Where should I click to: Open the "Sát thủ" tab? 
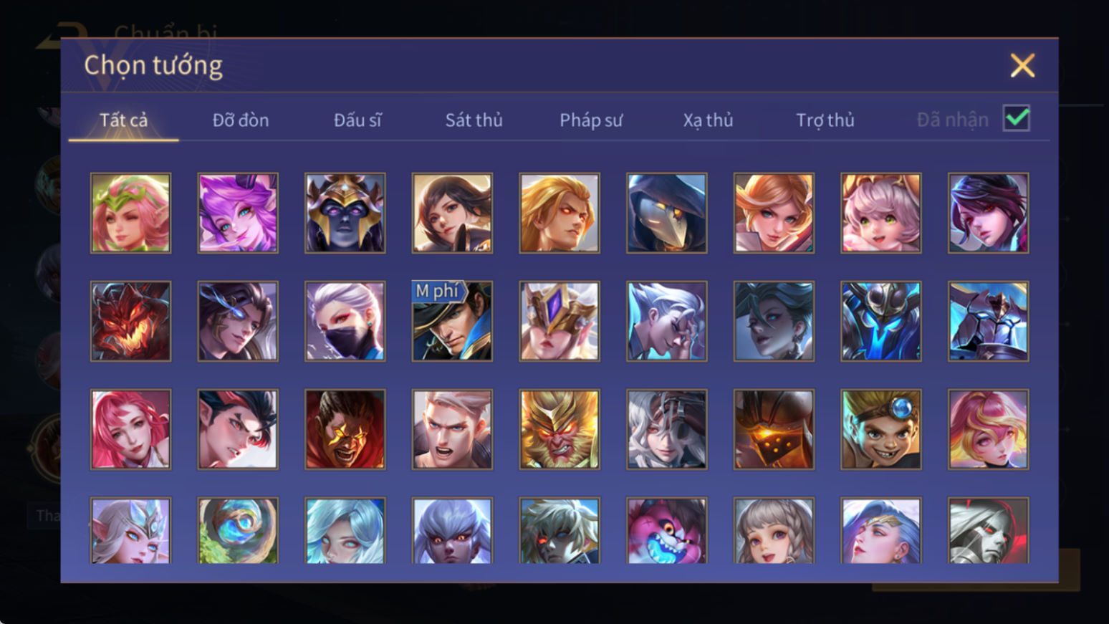click(474, 120)
